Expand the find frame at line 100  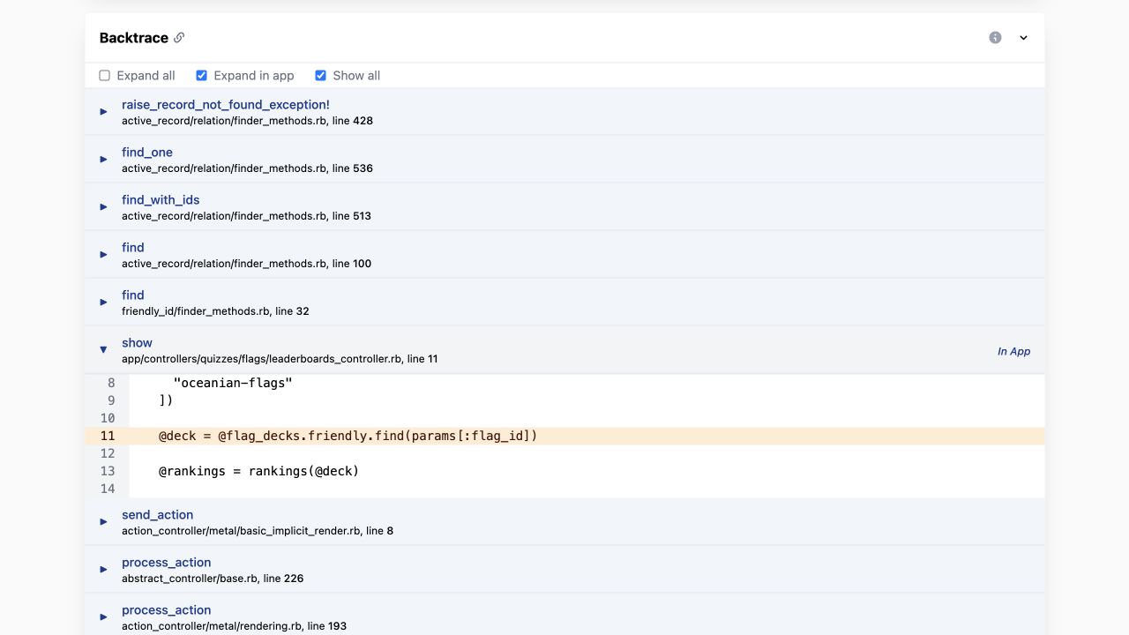(103, 255)
